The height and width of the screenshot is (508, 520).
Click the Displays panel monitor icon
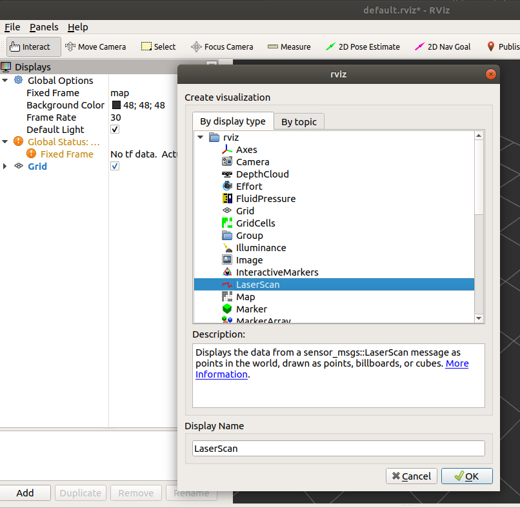click(x=6, y=67)
